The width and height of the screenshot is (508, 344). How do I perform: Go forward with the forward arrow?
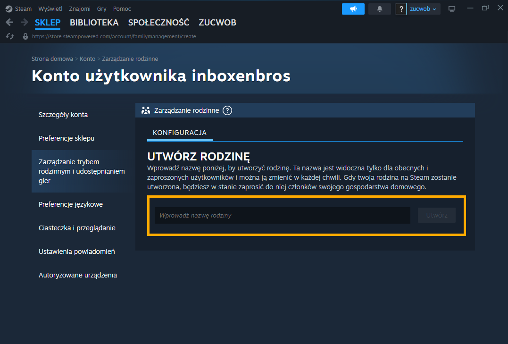pyautogui.click(x=25, y=22)
